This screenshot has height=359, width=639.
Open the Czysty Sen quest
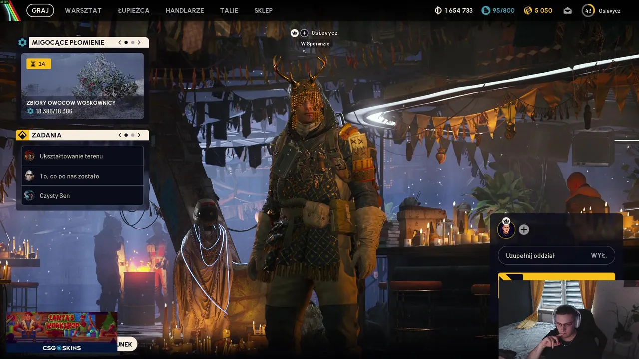tap(82, 196)
